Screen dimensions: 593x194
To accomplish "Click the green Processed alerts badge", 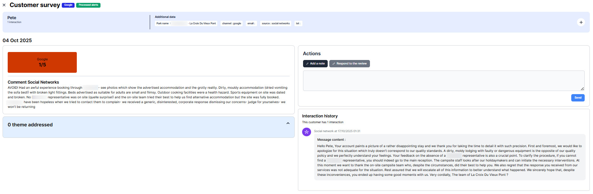I will pyautogui.click(x=88, y=5).
